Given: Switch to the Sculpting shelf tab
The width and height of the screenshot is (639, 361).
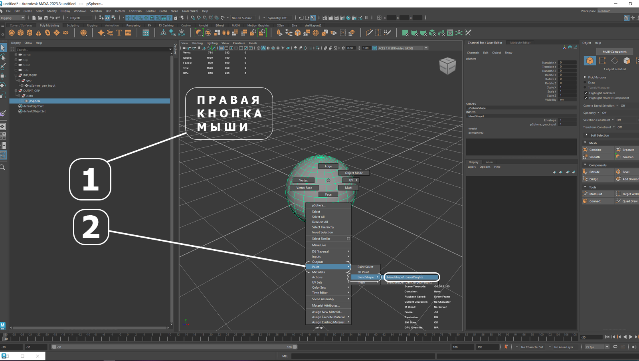Looking at the screenshot, I should (73, 25).
